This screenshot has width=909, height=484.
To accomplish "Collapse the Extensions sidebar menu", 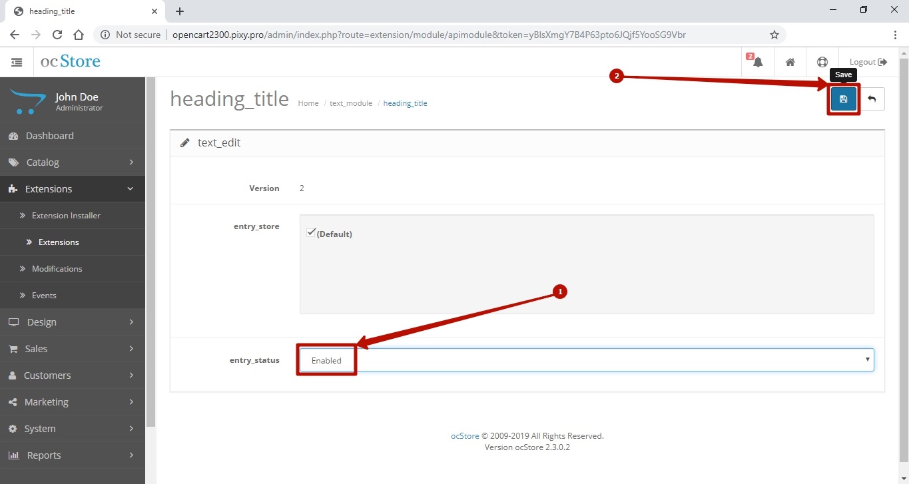I will [72, 189].
